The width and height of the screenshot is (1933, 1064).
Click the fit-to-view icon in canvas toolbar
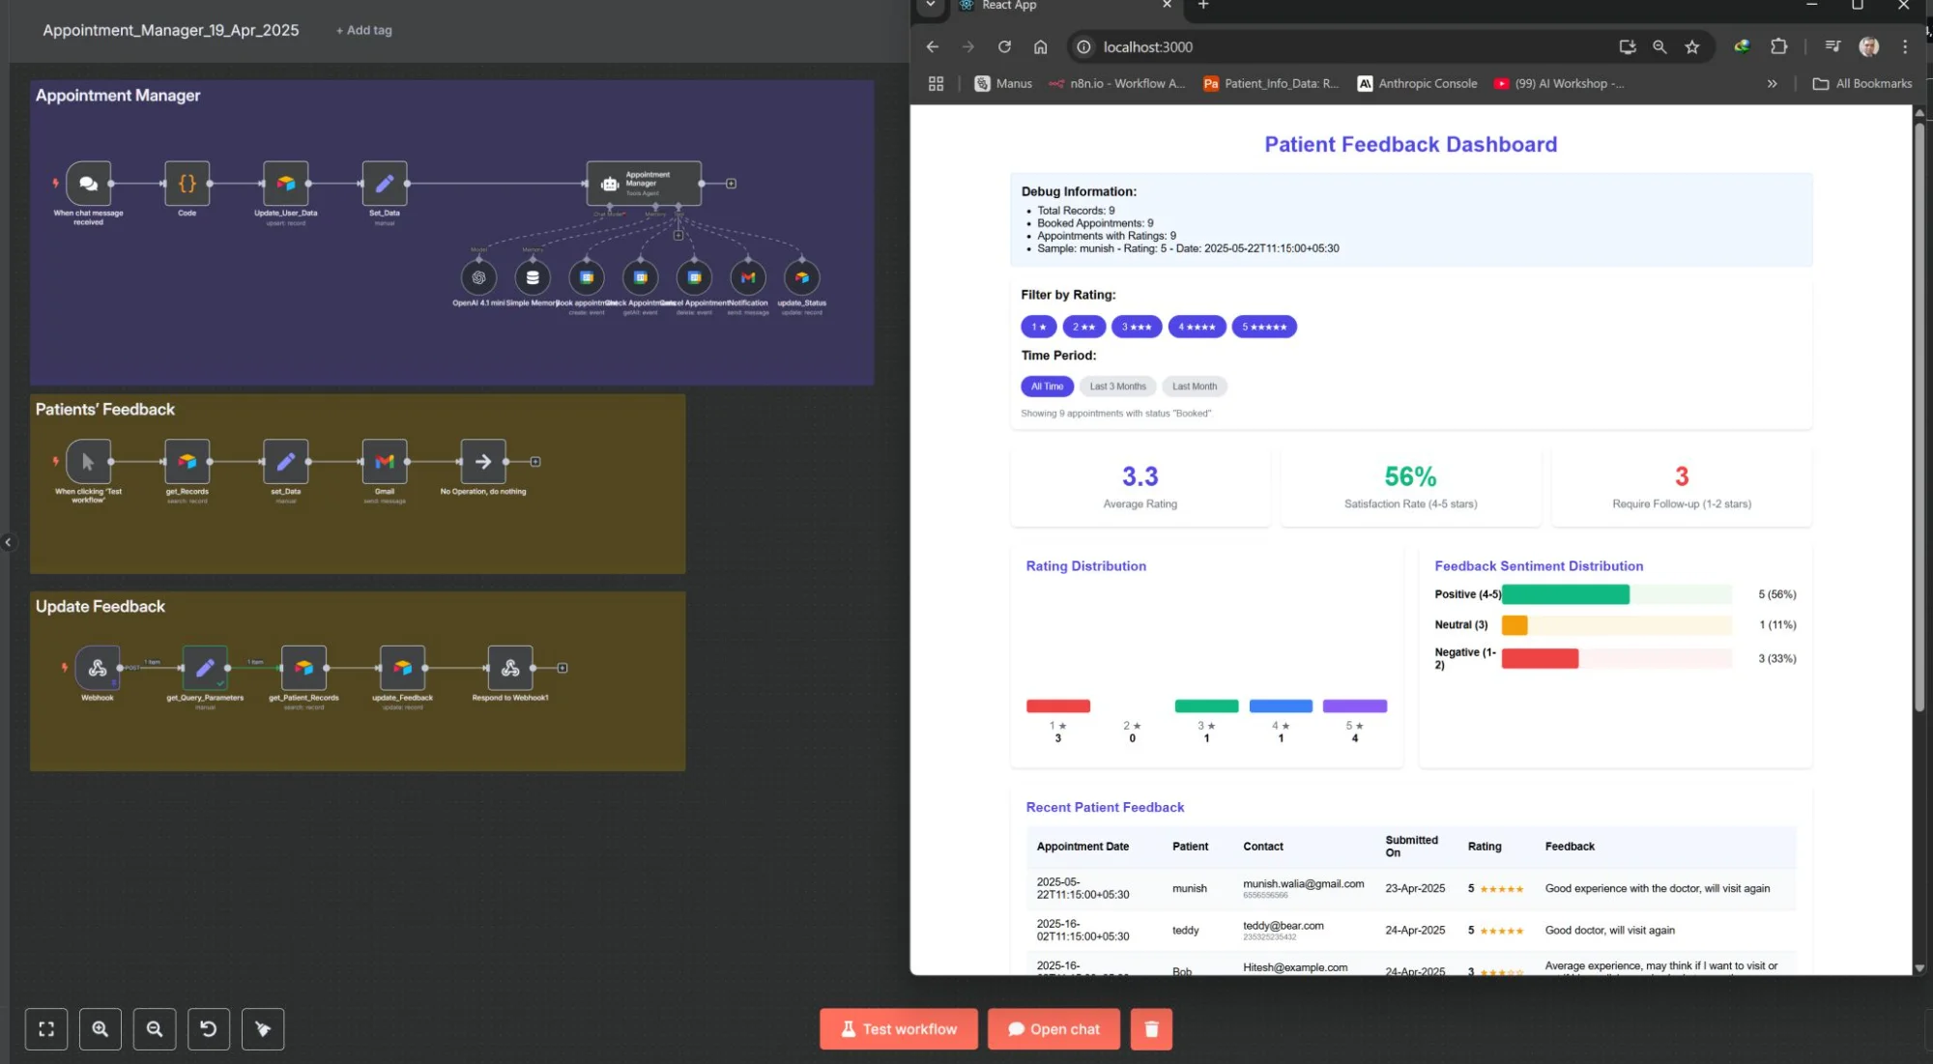pos(45,1029)
